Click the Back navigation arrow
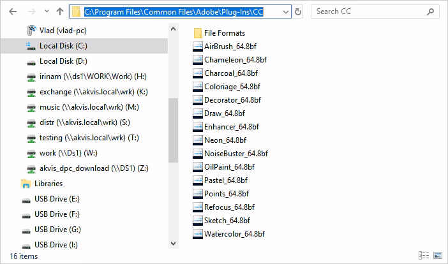Screen dimensions: 448x264 (12, 11)
